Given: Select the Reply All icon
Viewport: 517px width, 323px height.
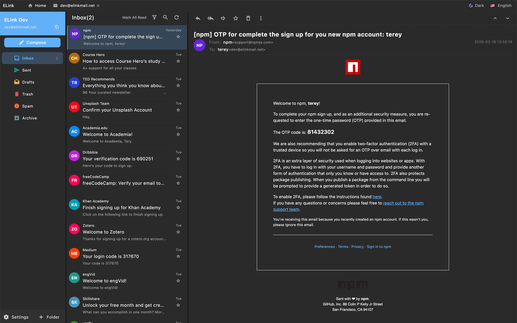Looking at the screenshot, I should tap(210, 18).
